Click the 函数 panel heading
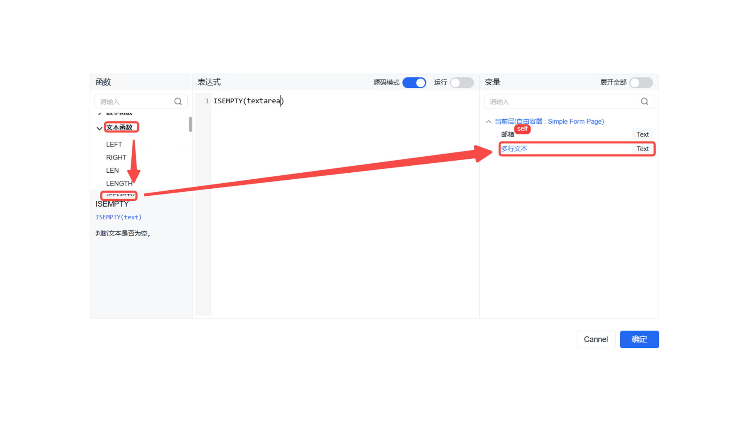The height and width of the screenshot is (421, 748). point(103,82)
